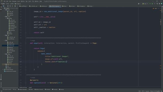This screenshot has height=92, width=163.
Task: Click Select Opened File target icon
Action: (x=8, y=6)
